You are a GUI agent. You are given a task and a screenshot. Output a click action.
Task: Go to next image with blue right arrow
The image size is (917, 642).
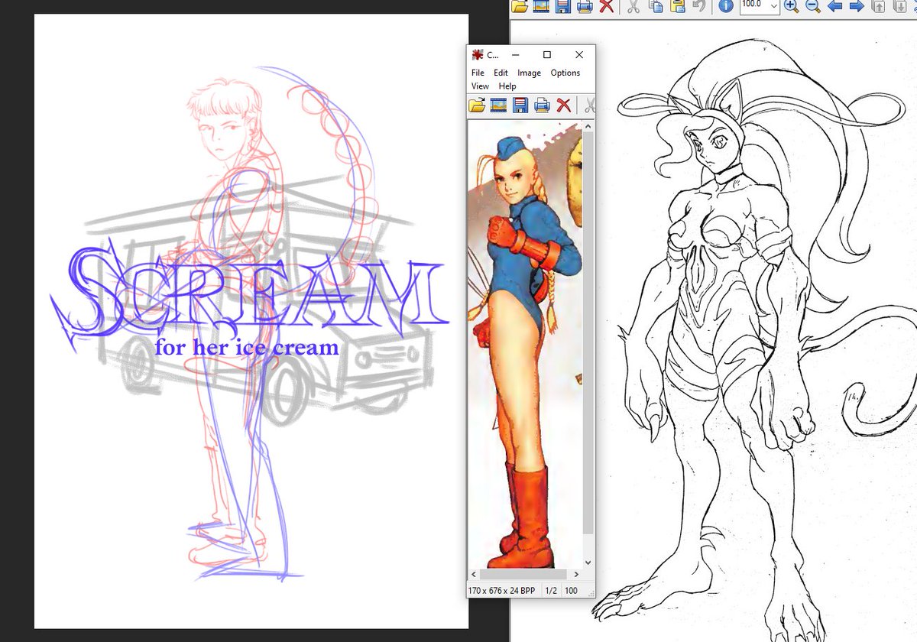coord(857,5)
